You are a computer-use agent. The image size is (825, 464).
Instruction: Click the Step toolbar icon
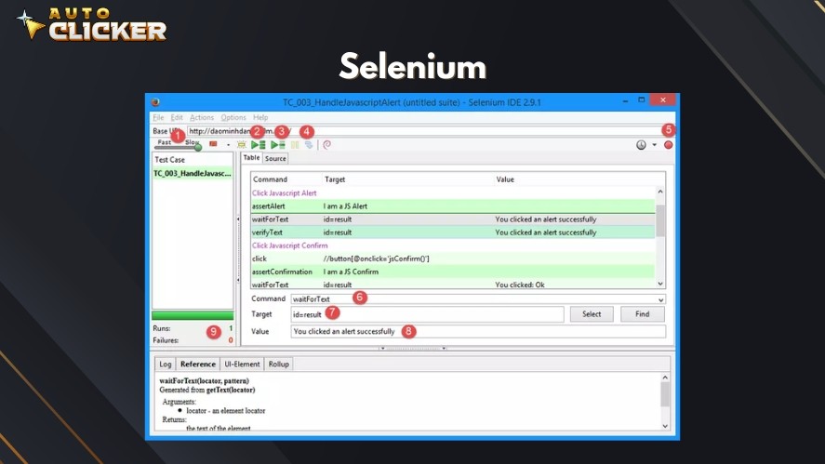click(x=309, y=145)
